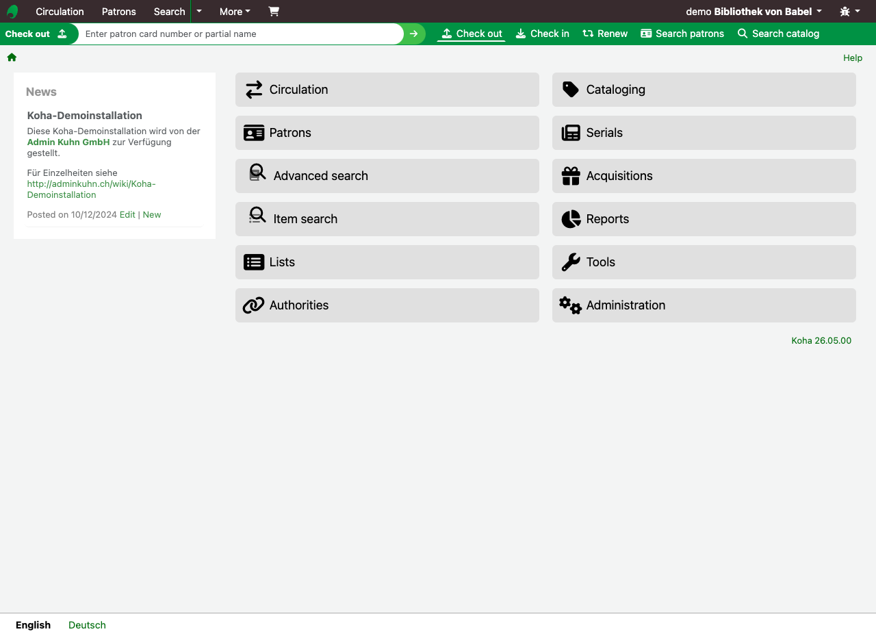Click the Circulation arrows icon tile

click(x=254, y=90)
